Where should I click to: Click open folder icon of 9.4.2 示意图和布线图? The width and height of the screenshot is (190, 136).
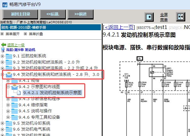(x=15, y=87)
